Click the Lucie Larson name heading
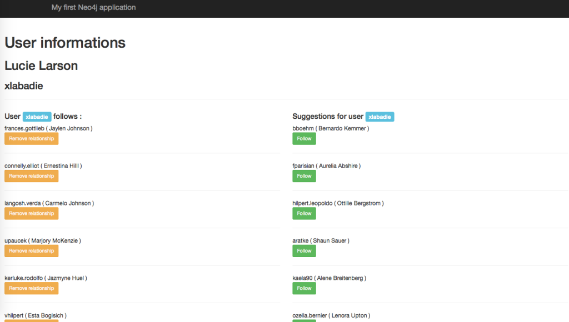This screenshot has width=569, height=322. tap(41, 66)
